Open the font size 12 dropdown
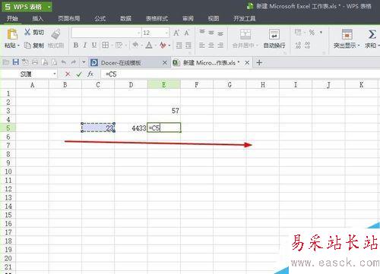 pos(166,33)
